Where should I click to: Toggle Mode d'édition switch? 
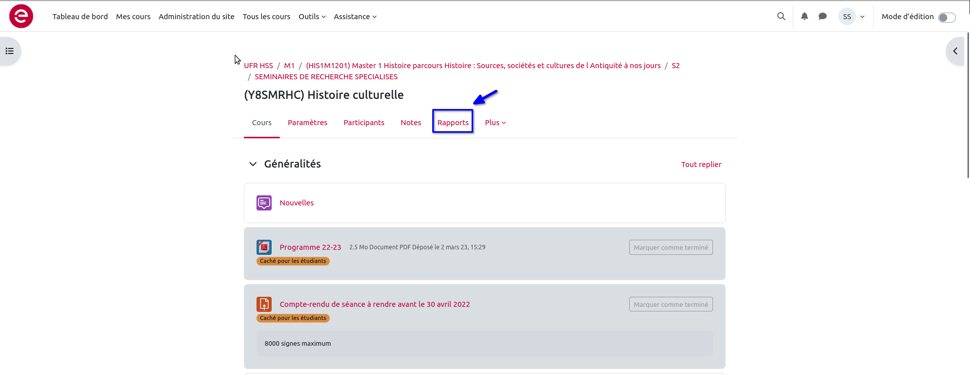[947, 17]
